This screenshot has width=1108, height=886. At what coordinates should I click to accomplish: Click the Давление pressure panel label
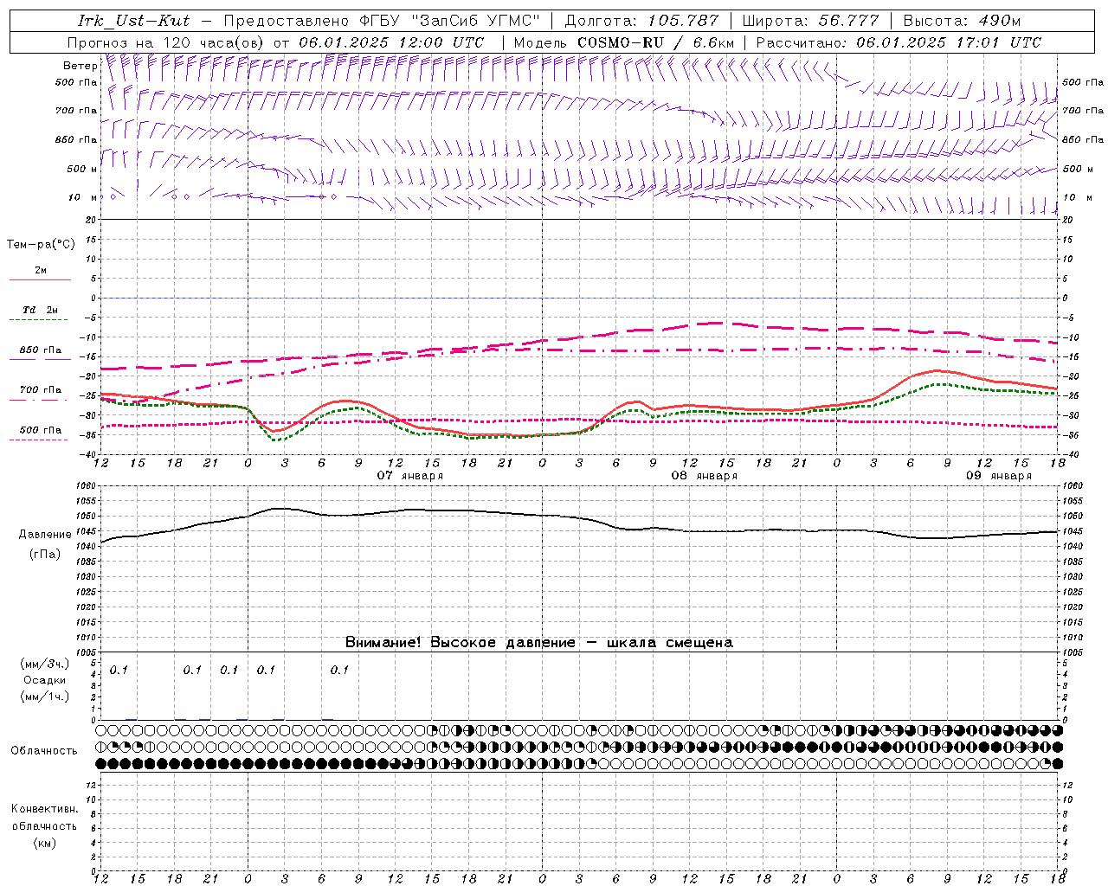point(45,535)
